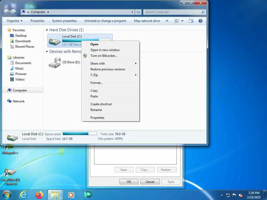This screenshot has height=200, width=267.
Task: Show more toolbar commands chevron
Action: [x=167, y=21]
